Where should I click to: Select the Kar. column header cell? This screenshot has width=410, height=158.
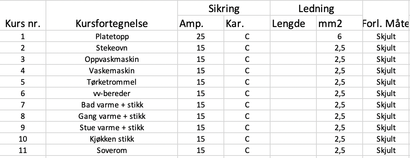point(247,24)
